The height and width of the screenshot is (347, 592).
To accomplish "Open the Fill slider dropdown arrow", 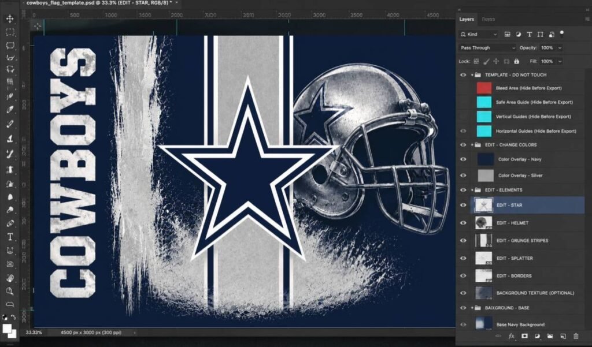I will point(560,61).
